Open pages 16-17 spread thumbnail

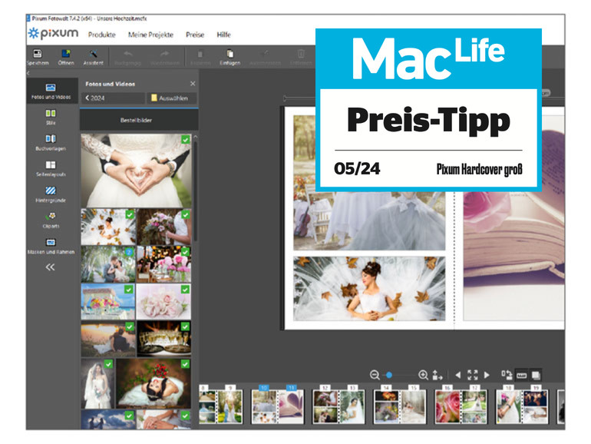coord(461,406)
